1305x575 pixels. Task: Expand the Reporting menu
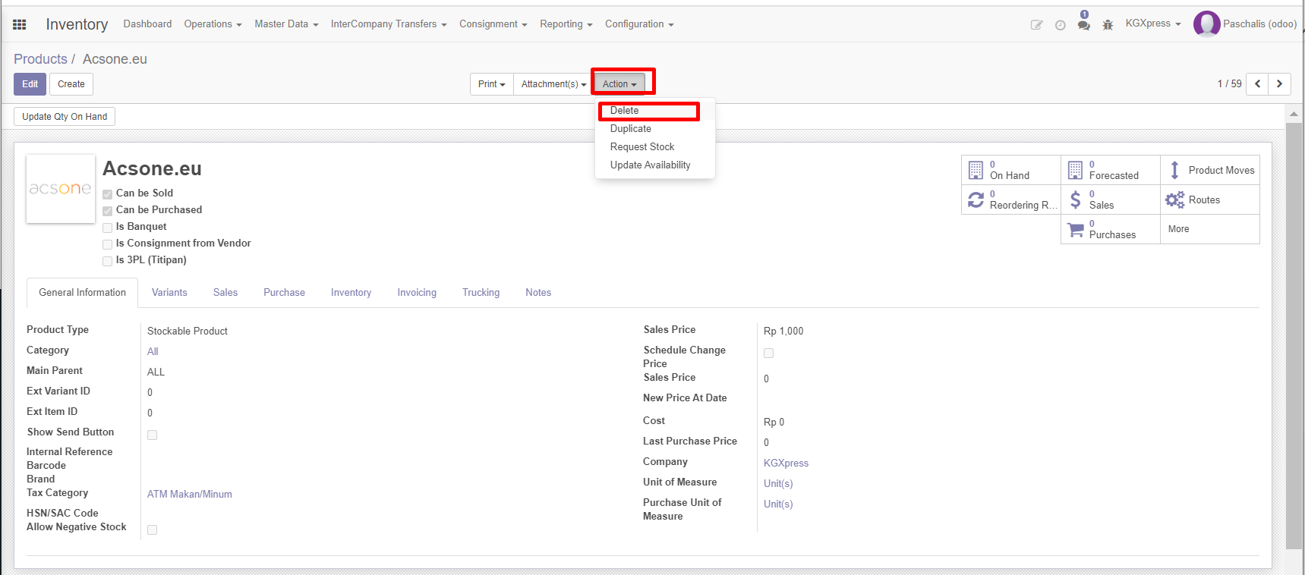(566, 24)
